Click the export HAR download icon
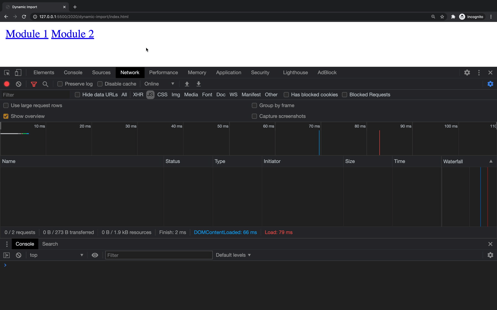This screenshot has width=497, height=310. coord(199,84)
